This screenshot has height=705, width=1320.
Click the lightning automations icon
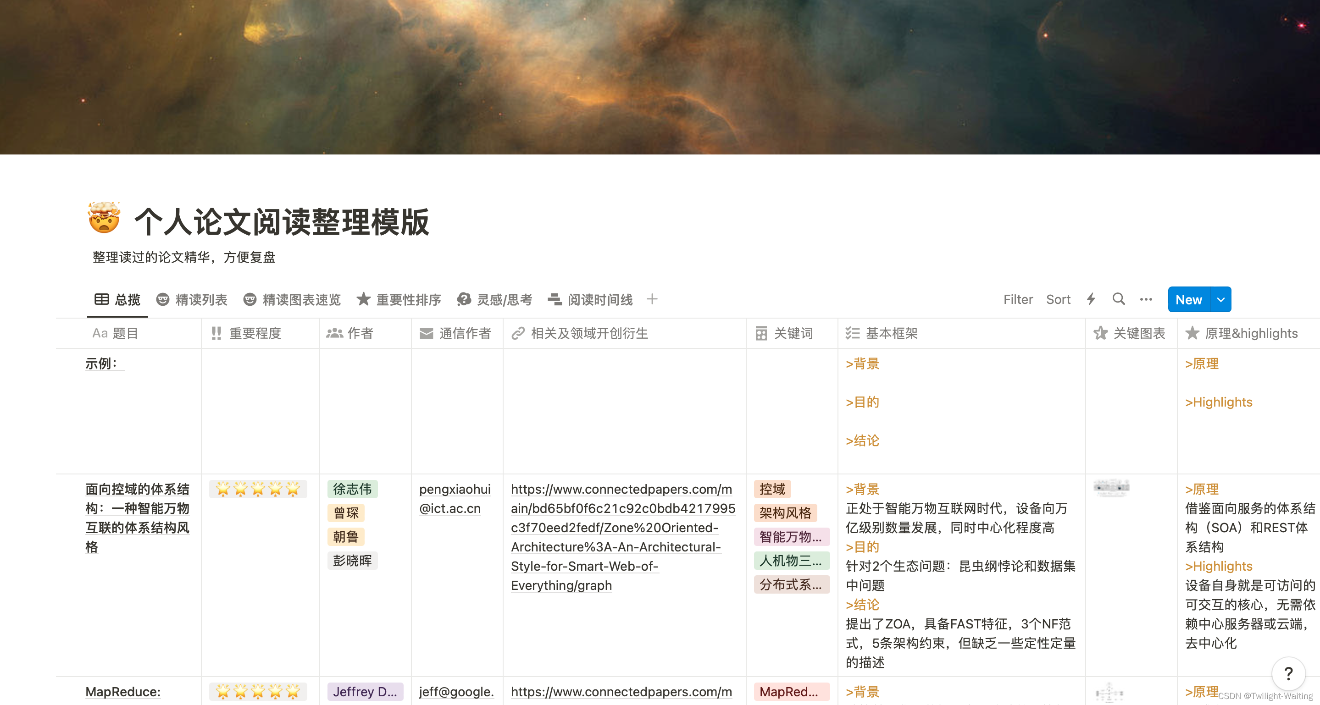coord(1091,299)
